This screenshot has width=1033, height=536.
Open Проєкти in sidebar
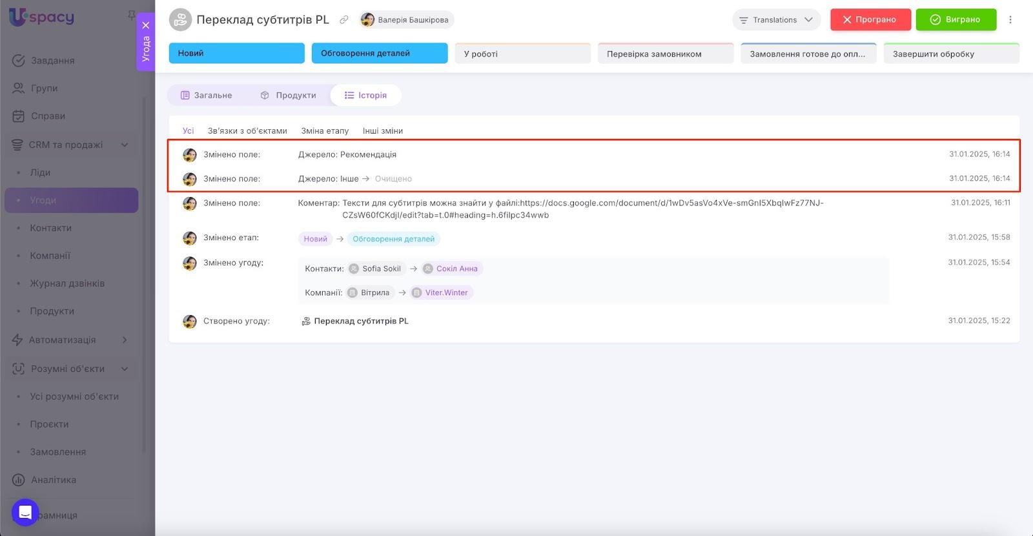click(49, 424)
